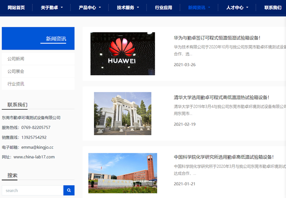Click the Tsinghua article summary text
Screen dimensions: 286x198
pos(230,110)
